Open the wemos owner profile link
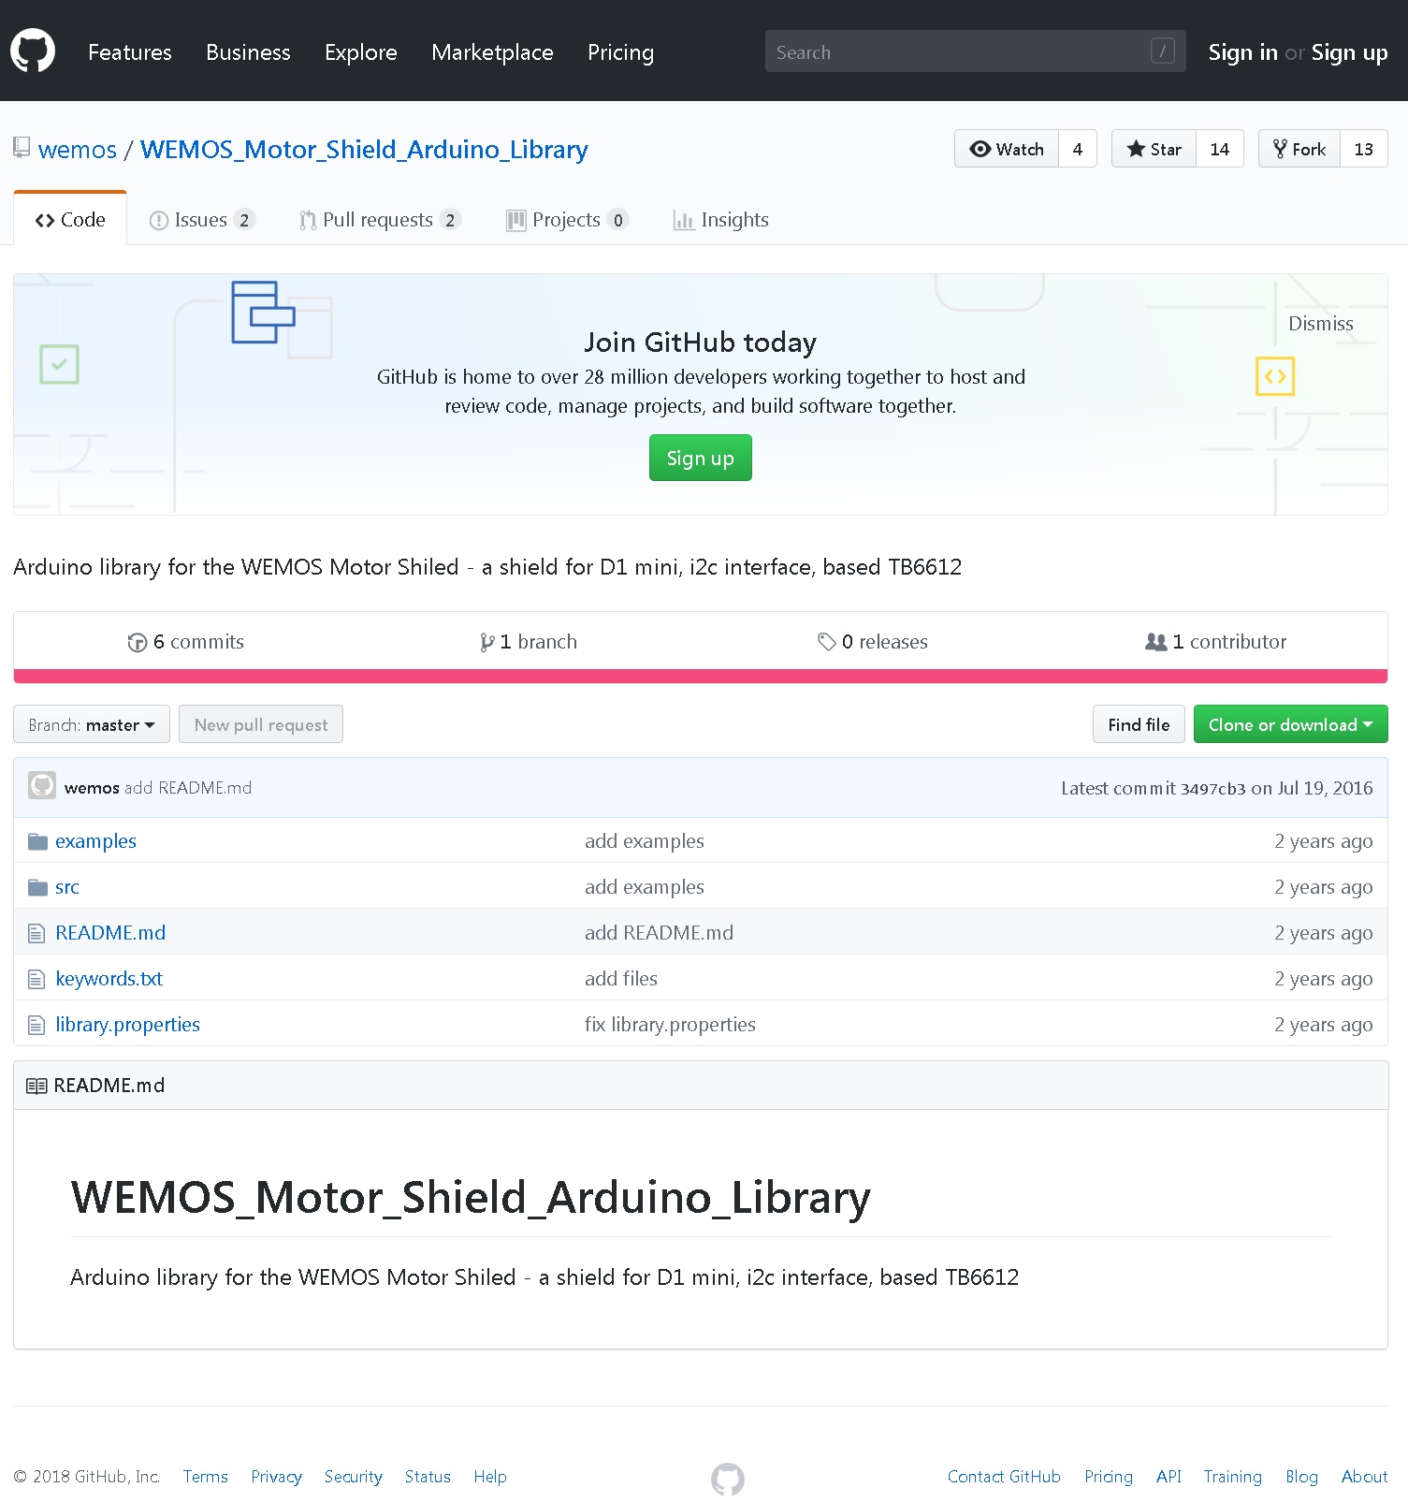This screenshot has height=1502, width=1408. coord(78,150)
